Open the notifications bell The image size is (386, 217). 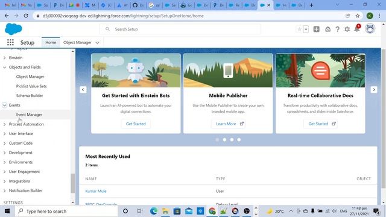point(356,29)
